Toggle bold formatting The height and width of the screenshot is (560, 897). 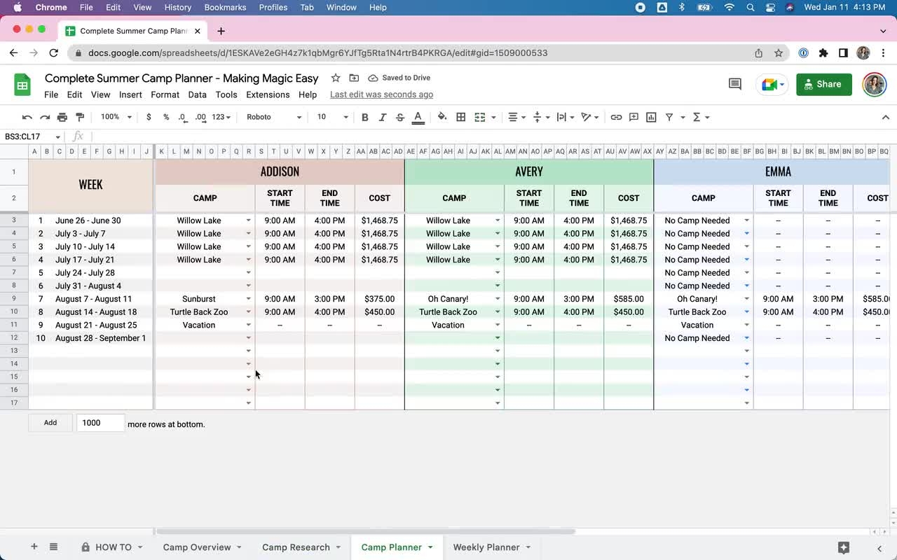364,117
